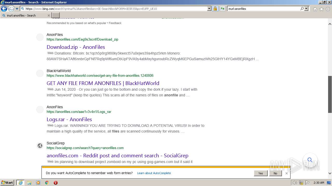The height and width of the screenshot is (186, 332).
Task: Open the Windows Start menu
Action: [x=7, y=183]
